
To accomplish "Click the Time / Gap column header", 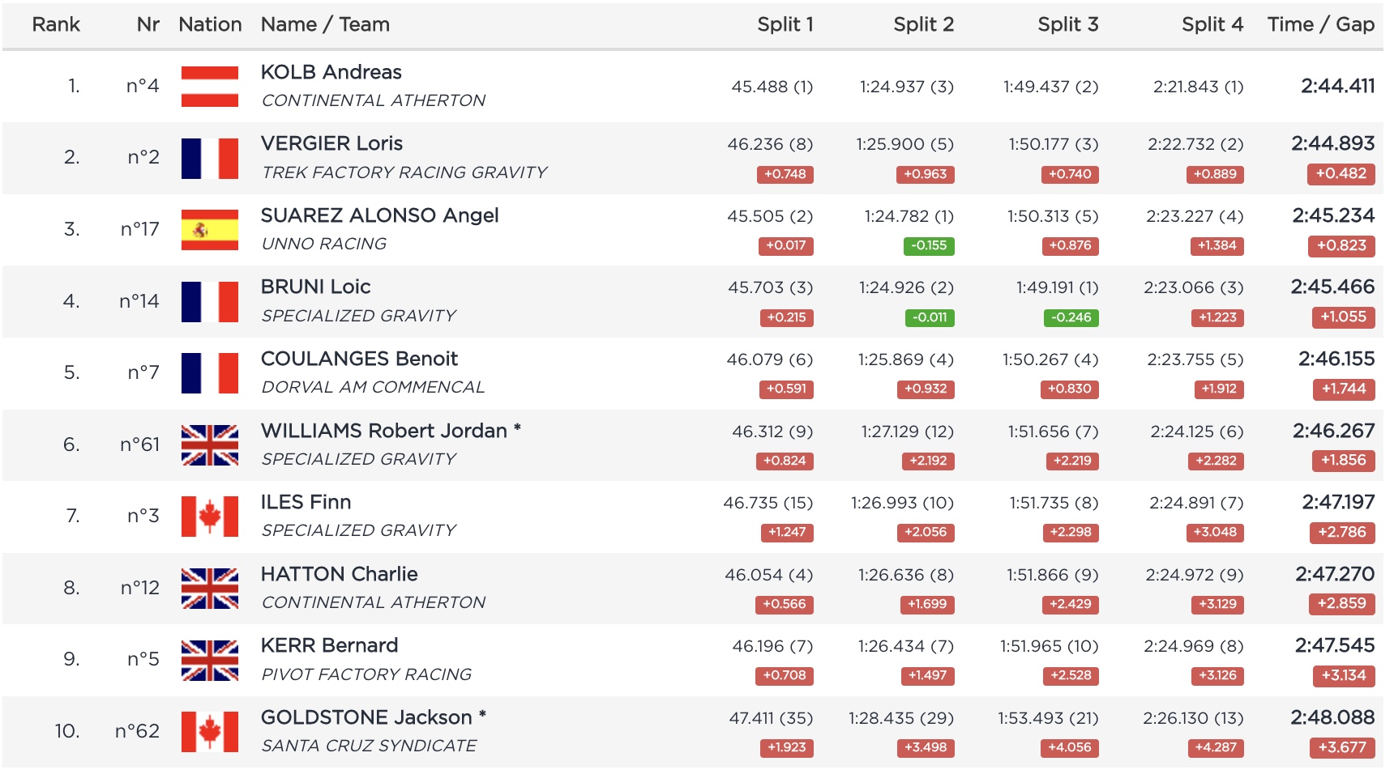I will [1320, 24].
